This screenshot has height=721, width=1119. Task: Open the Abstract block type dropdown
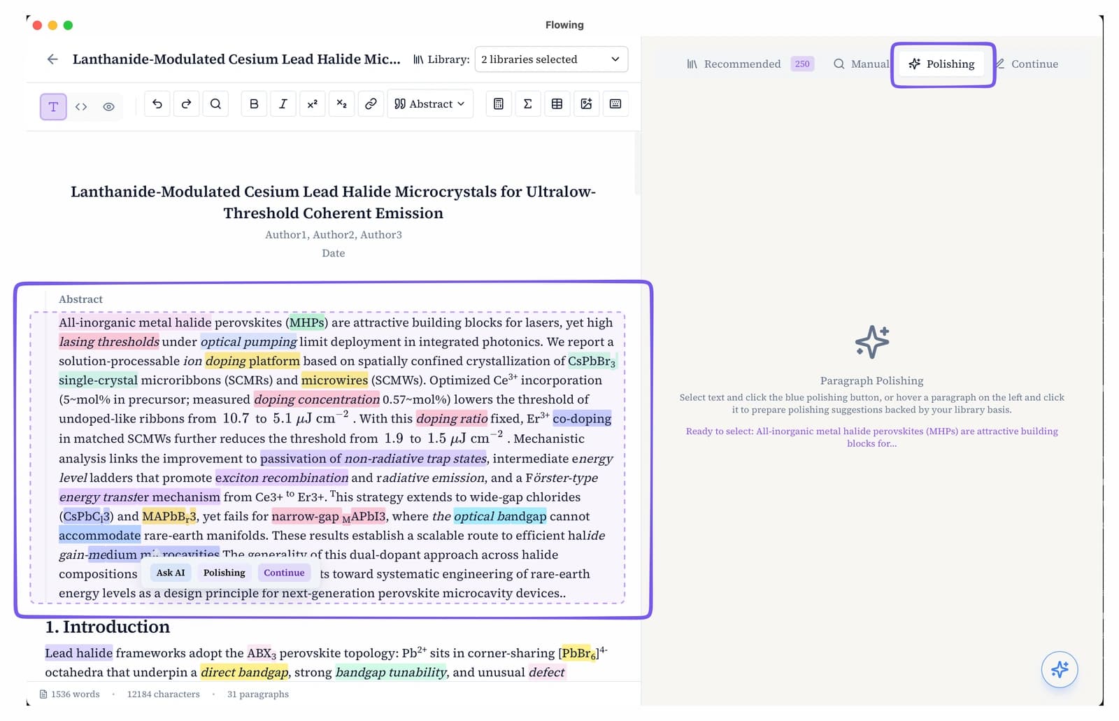[x=430, y=104]
